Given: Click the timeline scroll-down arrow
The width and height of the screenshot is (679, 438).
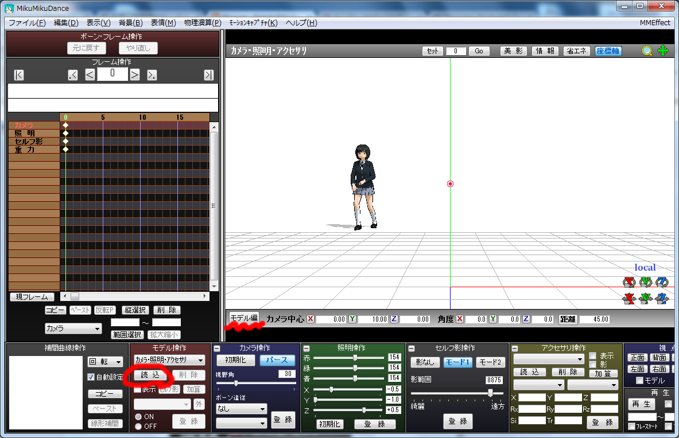Looking at the screenshot, I should coord(214,286).
